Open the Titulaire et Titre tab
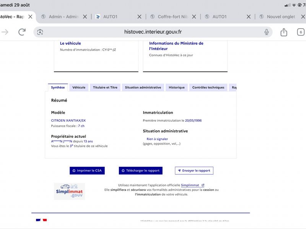The image size is (306, 229). (105, 87)
